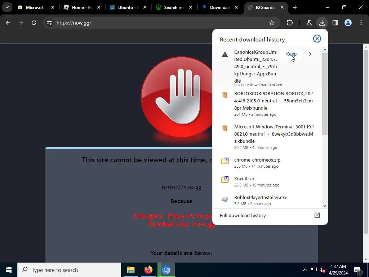Click the taskbar search box
This screenshot has width=369, height=277.
(69, 270)
